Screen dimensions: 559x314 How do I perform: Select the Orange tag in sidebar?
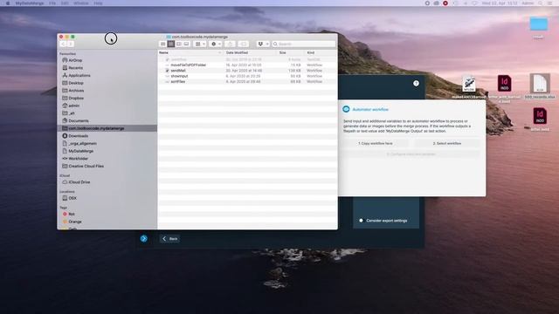tap(75, 222)
